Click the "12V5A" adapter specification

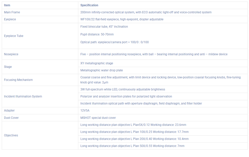(x=85, y=111)
